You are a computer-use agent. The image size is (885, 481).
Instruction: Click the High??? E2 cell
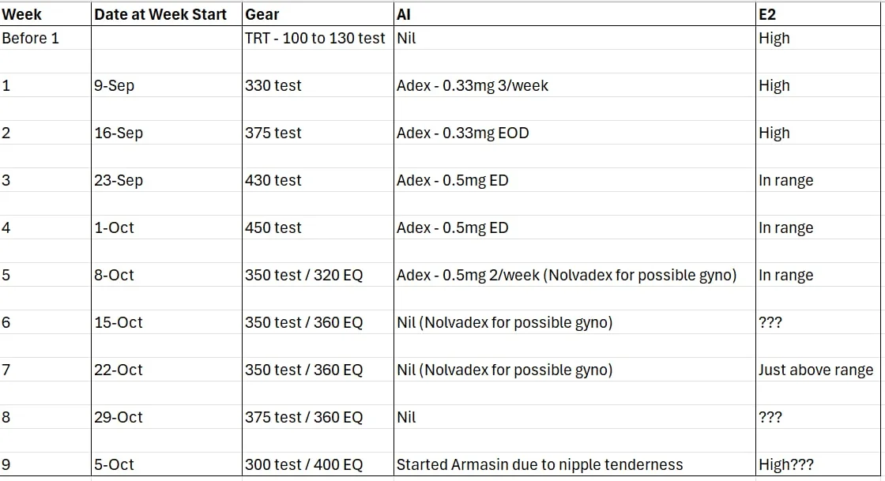click(818, 464)
